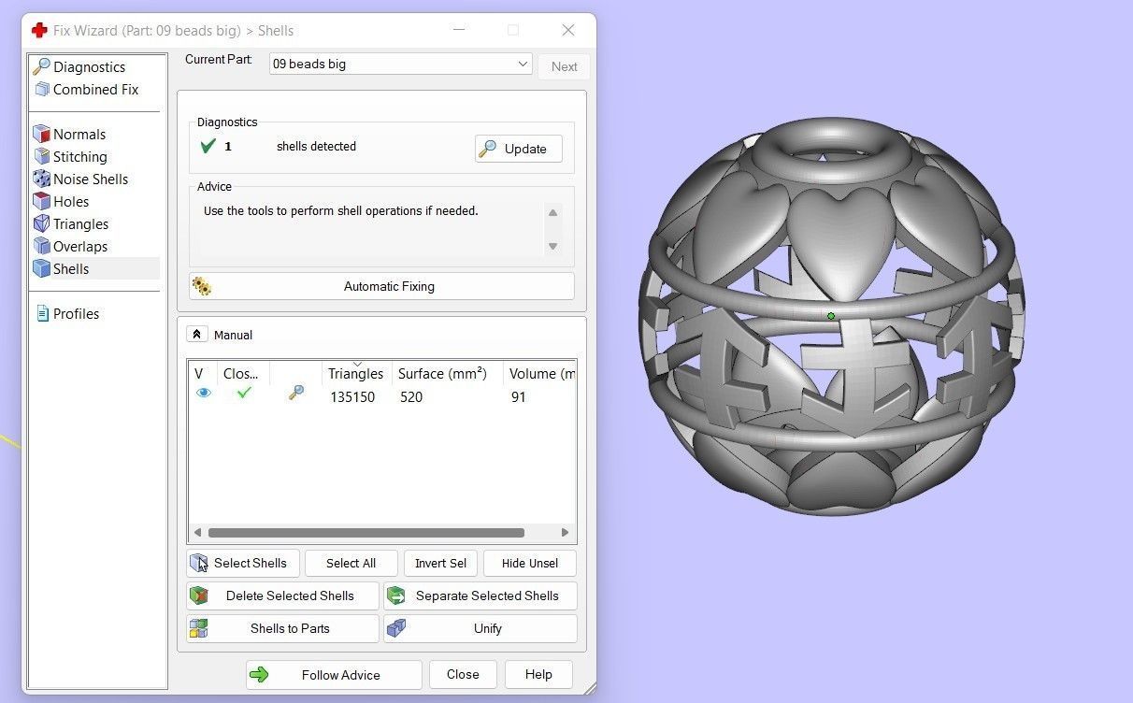The width and height of the screenshot is (1133, 703).
Task: Click the shell row magnifier icon
Action: [x=296, y=394]
